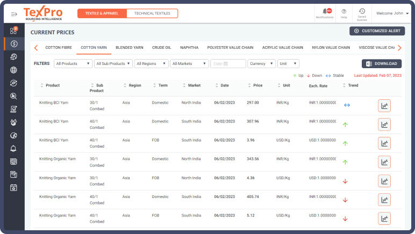The image size is (415, 234).
Task: Click the Help question mark icon
Action: (x=344, y=12)
